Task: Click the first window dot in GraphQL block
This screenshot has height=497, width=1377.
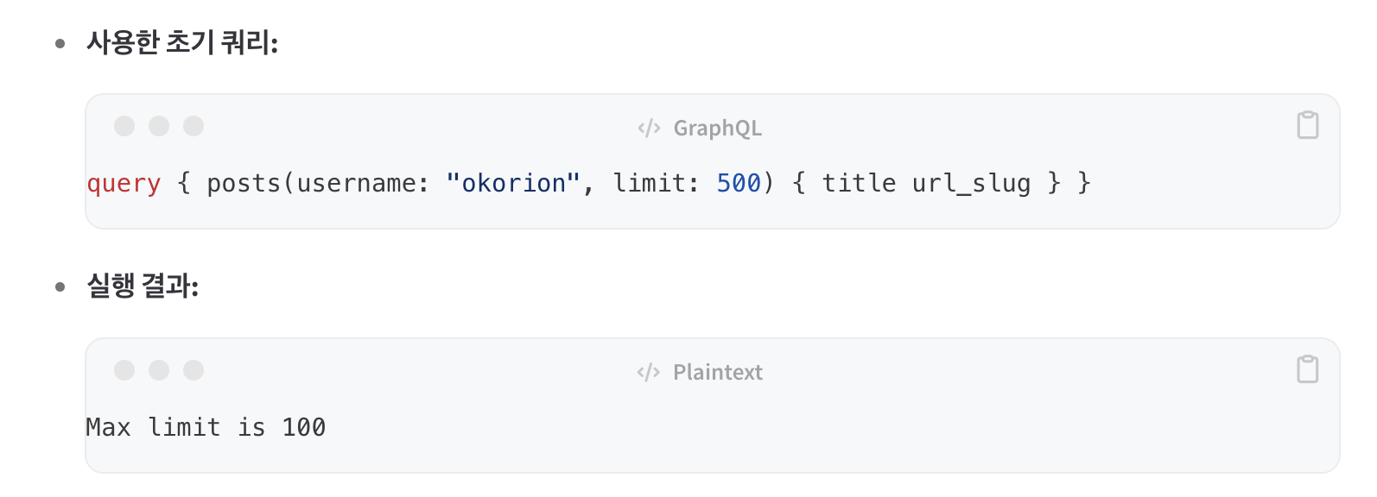Action: tap(124, 126)
